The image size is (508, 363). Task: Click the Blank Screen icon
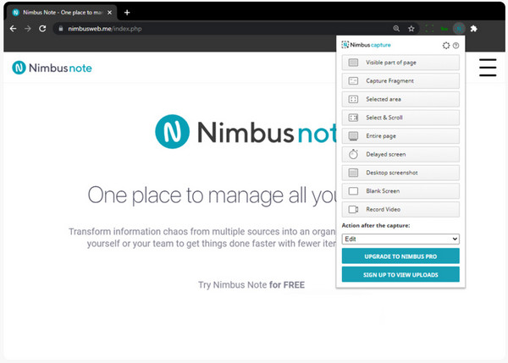pyautogui.click(x=353, y=191)
